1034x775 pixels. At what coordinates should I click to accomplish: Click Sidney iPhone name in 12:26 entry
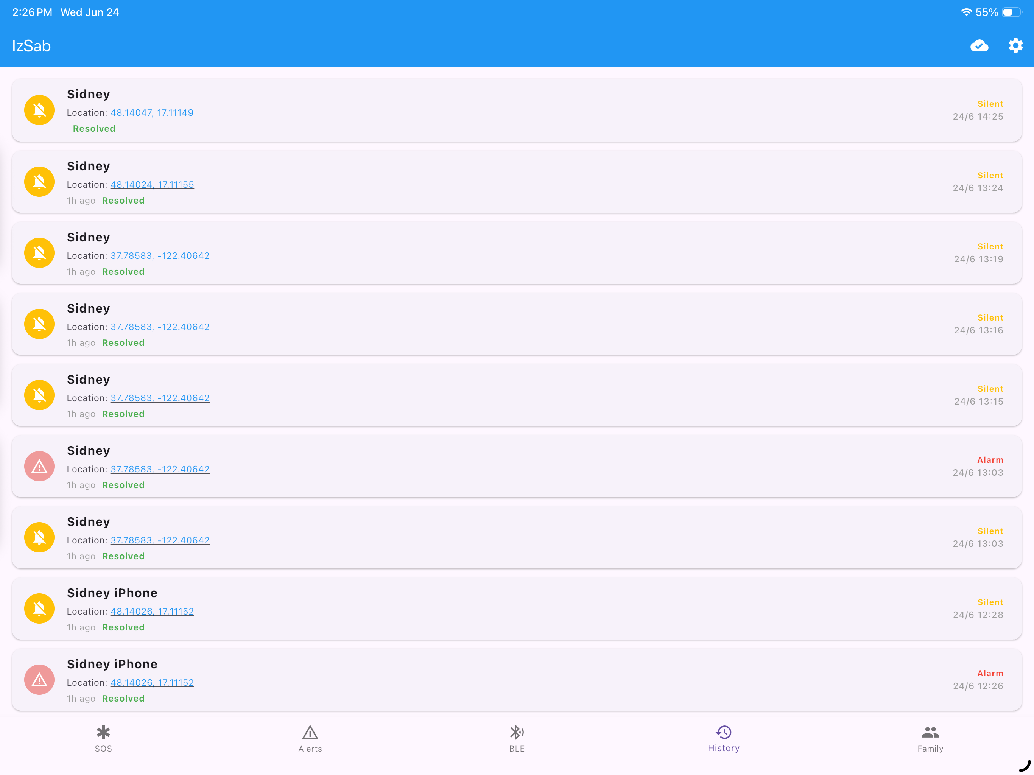click(x=112, y=664)
